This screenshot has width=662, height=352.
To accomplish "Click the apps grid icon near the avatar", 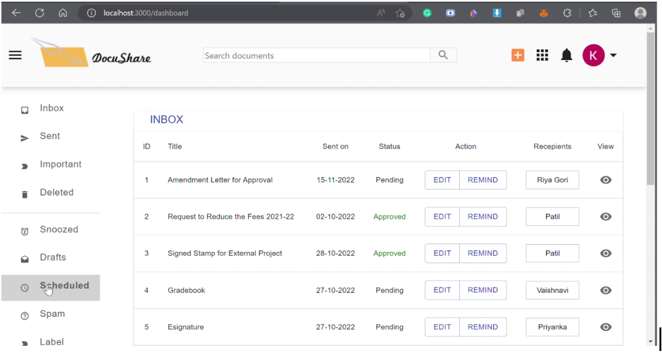I will pyautogui.click(x=542, y=55).
